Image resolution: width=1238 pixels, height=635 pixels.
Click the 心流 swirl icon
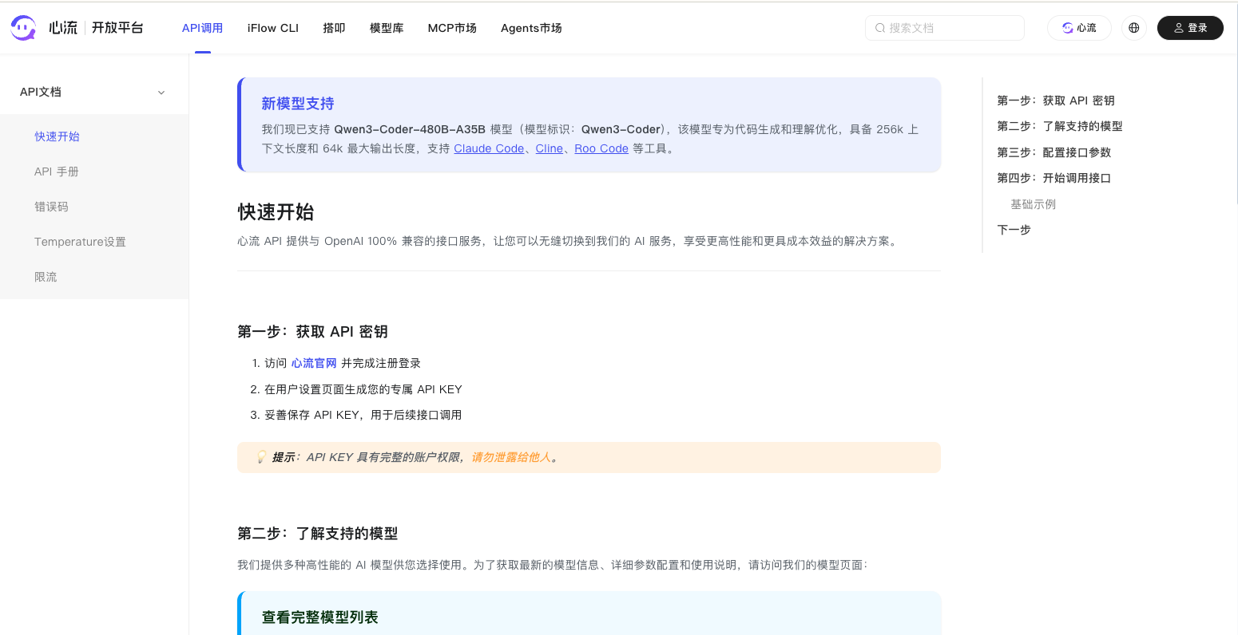(x=1068, y=28)
